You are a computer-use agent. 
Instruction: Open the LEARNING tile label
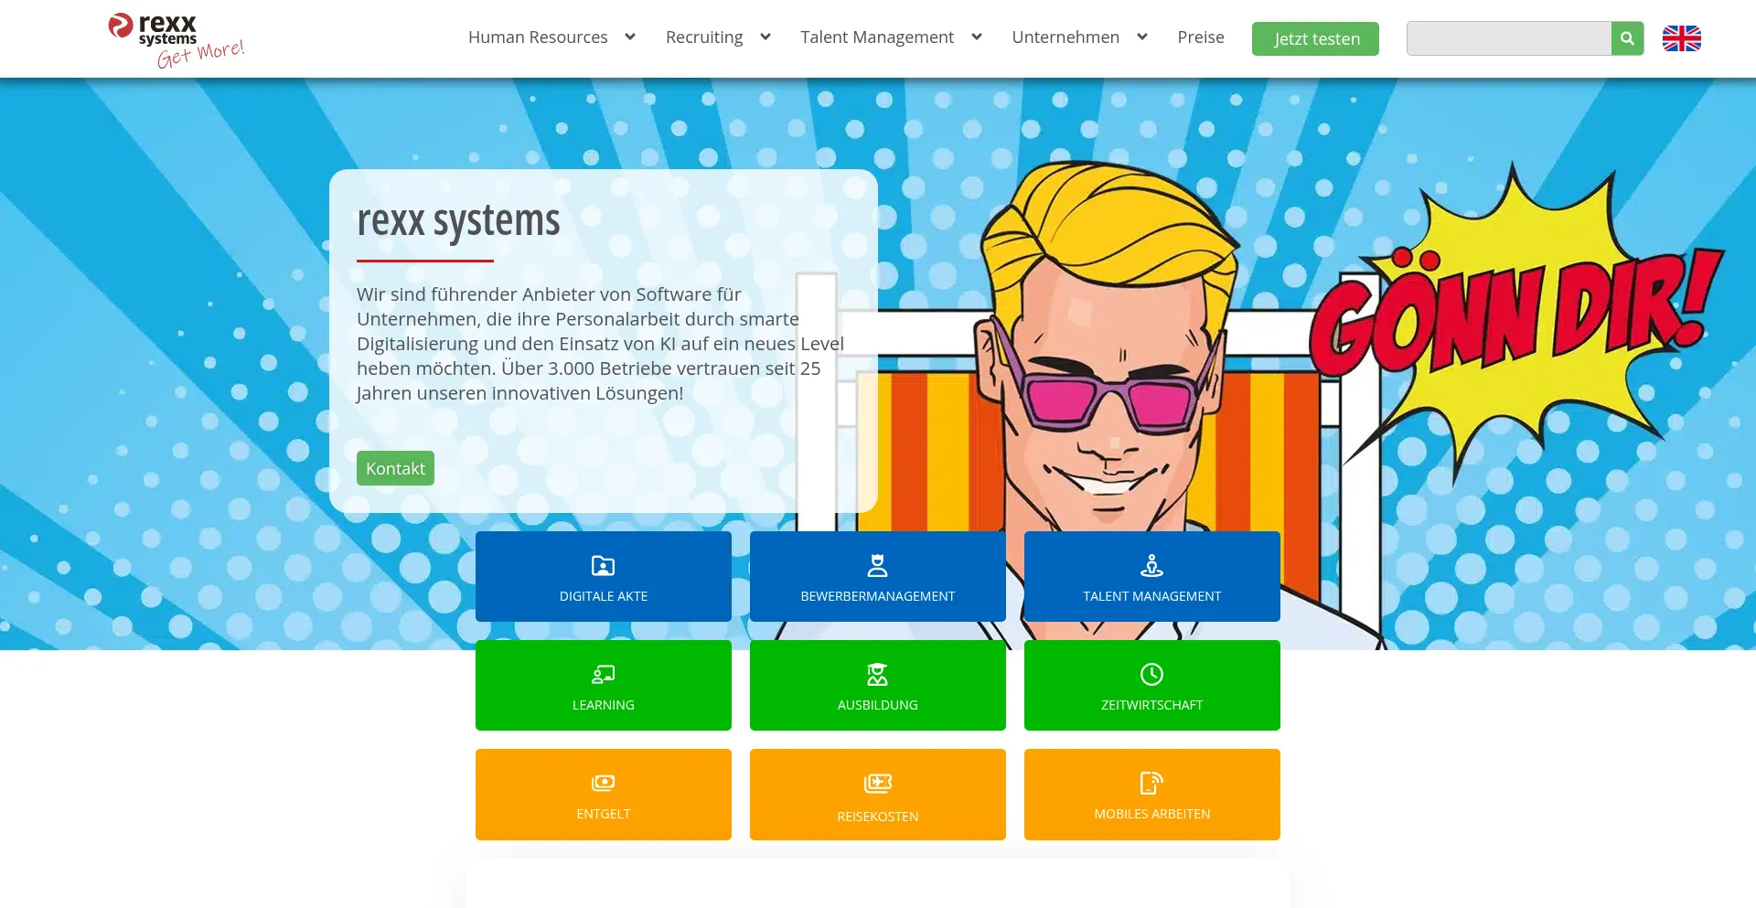(604, 705)
